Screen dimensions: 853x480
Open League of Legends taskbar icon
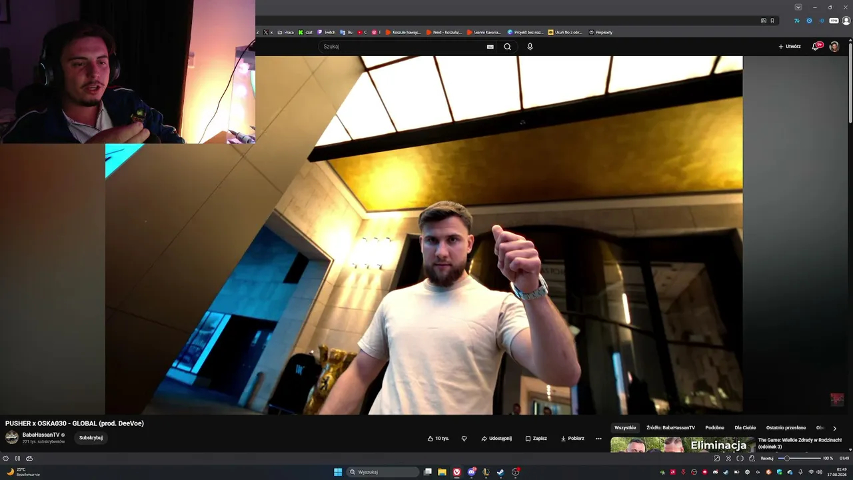tap(486, 472)
